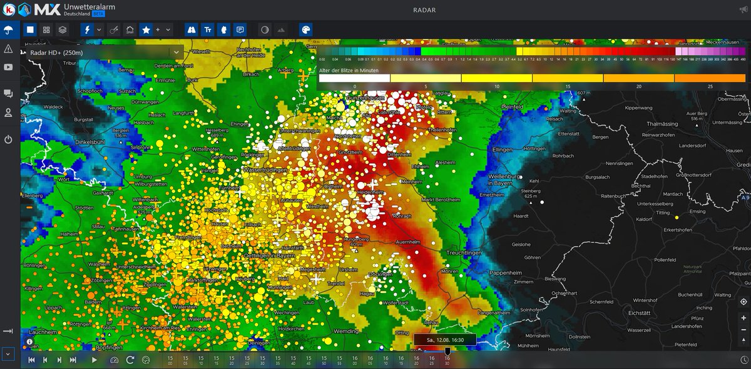Step forward one radar frame

pos(59,360)
